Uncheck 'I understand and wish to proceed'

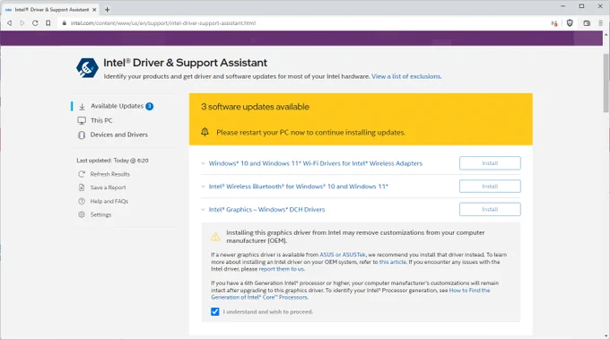pyautogui.click(x=214, y=311)
